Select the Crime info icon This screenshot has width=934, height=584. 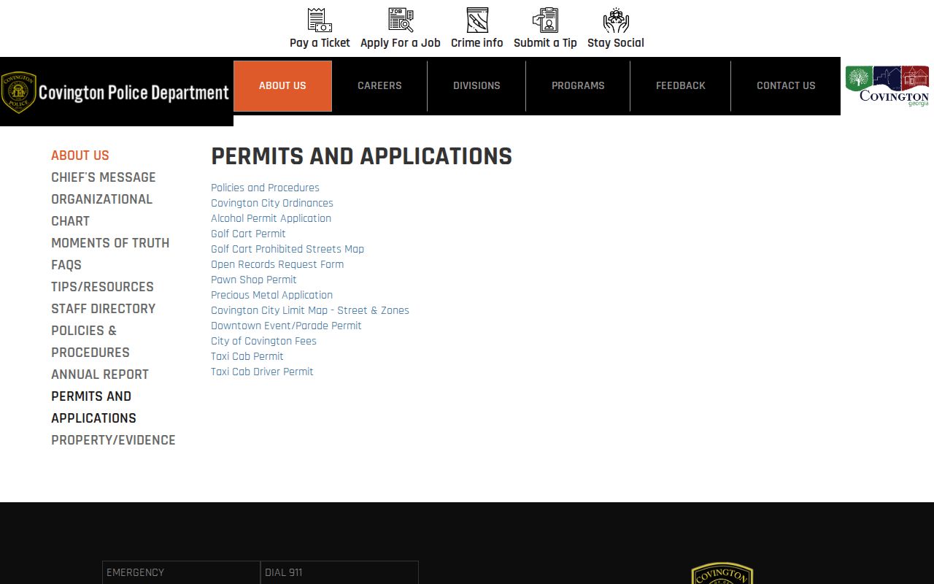(x=477, y=20)
